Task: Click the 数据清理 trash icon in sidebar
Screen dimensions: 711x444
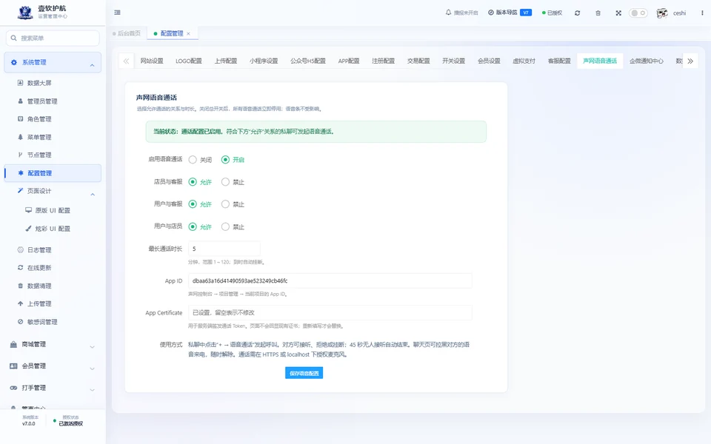Action: click(21, 286)
